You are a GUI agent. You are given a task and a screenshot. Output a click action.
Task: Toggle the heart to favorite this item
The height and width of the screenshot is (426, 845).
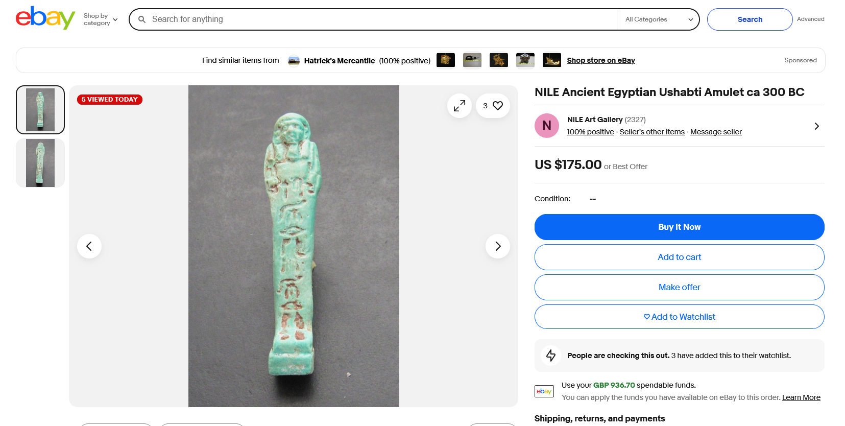[497, 106]
